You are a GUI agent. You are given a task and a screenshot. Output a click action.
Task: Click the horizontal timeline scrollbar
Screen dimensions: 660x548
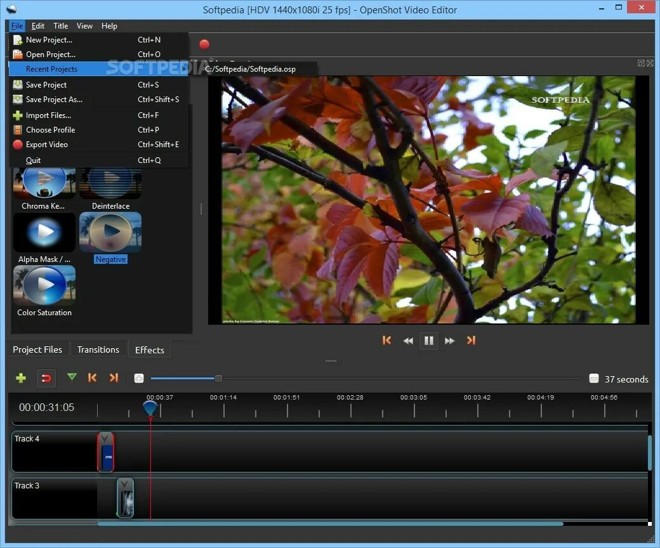[x=330, y=524]
